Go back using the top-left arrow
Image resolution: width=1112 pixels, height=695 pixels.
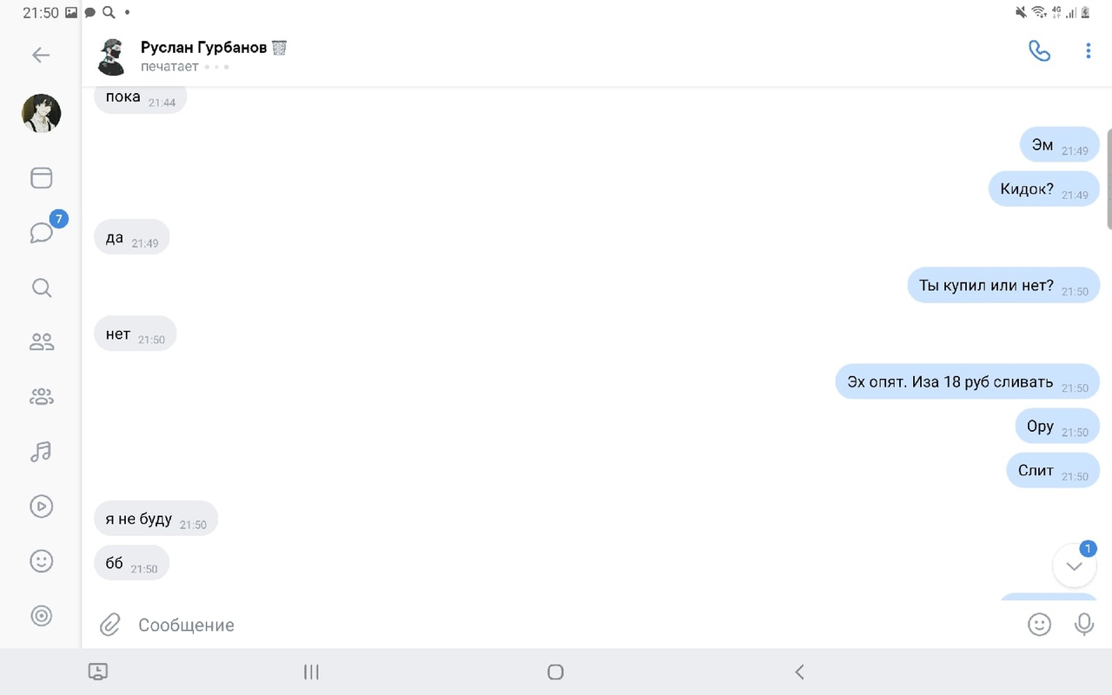coord(41,56)
